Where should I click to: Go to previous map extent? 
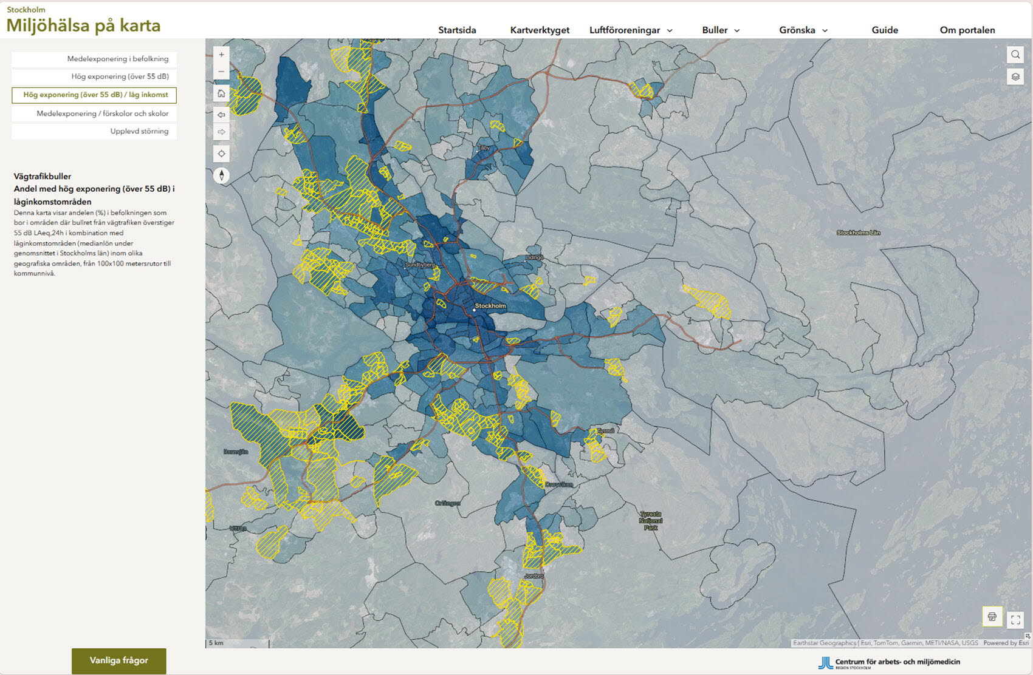(x=221, y=115)
